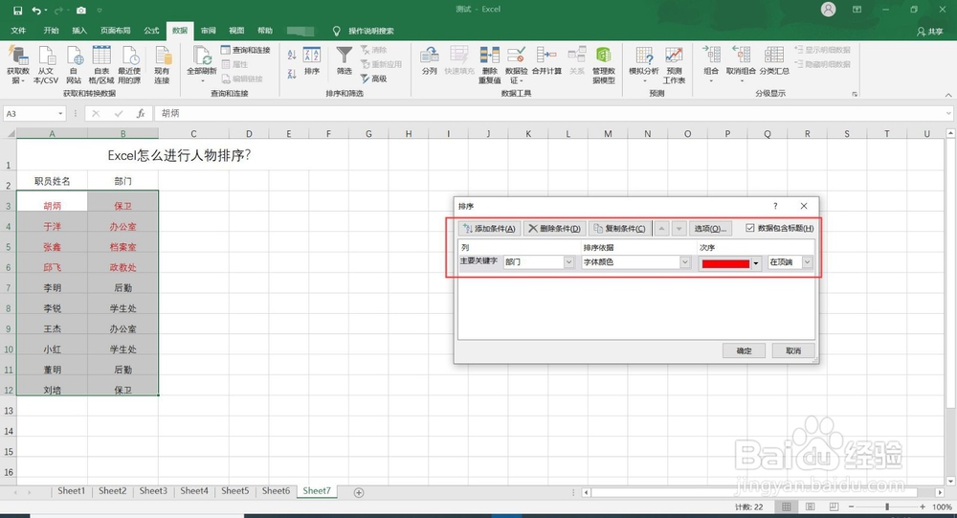Switch to the Sheet6 worksheet tab

[276, 491]
